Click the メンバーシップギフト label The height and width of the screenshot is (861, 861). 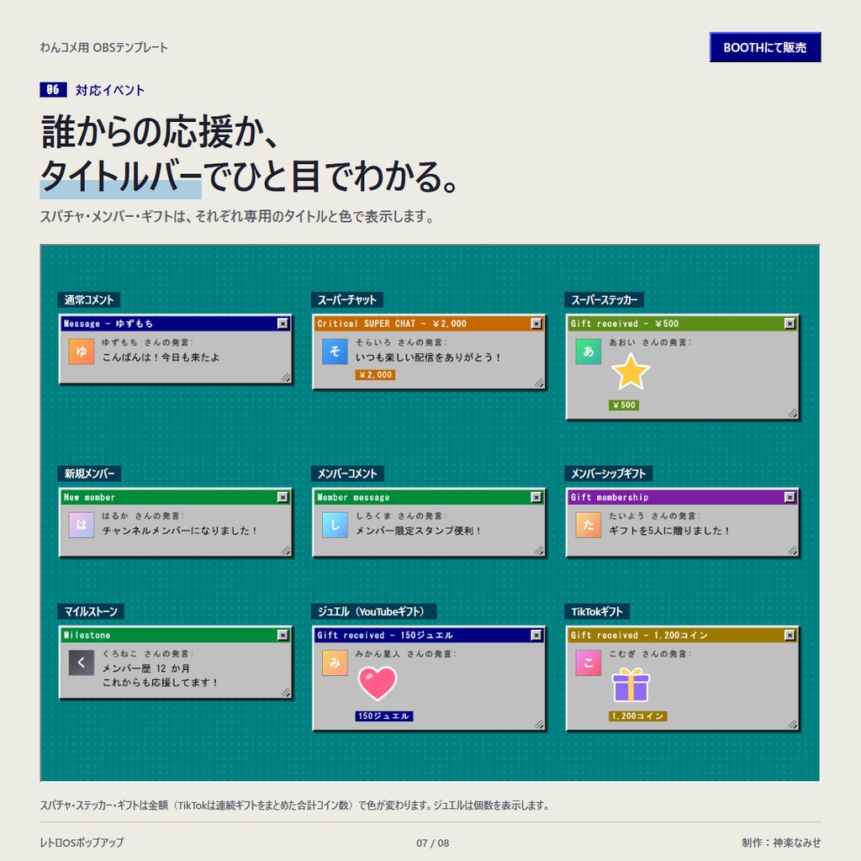pos(609,473)
